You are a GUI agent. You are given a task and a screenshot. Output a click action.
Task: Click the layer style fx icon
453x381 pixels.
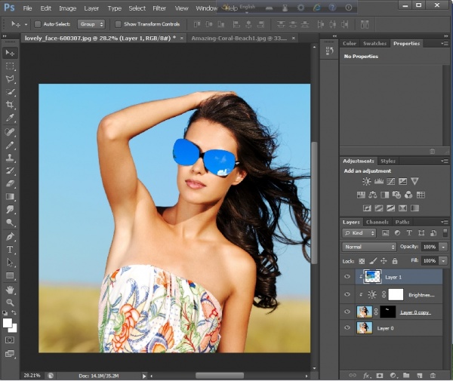(x=365, y=374)
